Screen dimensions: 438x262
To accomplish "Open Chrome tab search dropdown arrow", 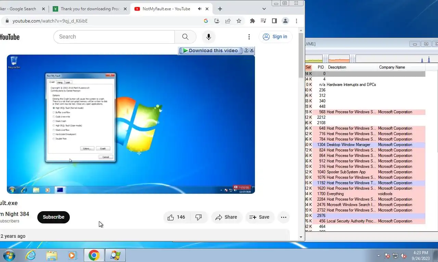I will tap(264, 9).
